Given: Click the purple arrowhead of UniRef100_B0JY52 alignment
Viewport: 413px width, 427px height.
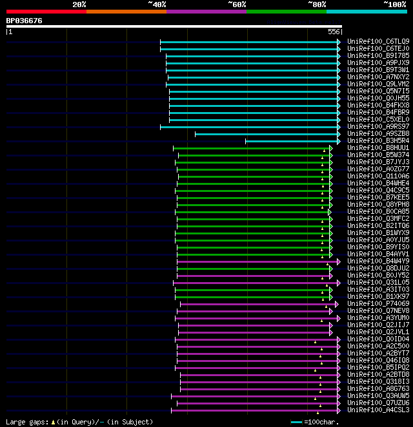Looking at the screenshot, I should click(331, 276).
